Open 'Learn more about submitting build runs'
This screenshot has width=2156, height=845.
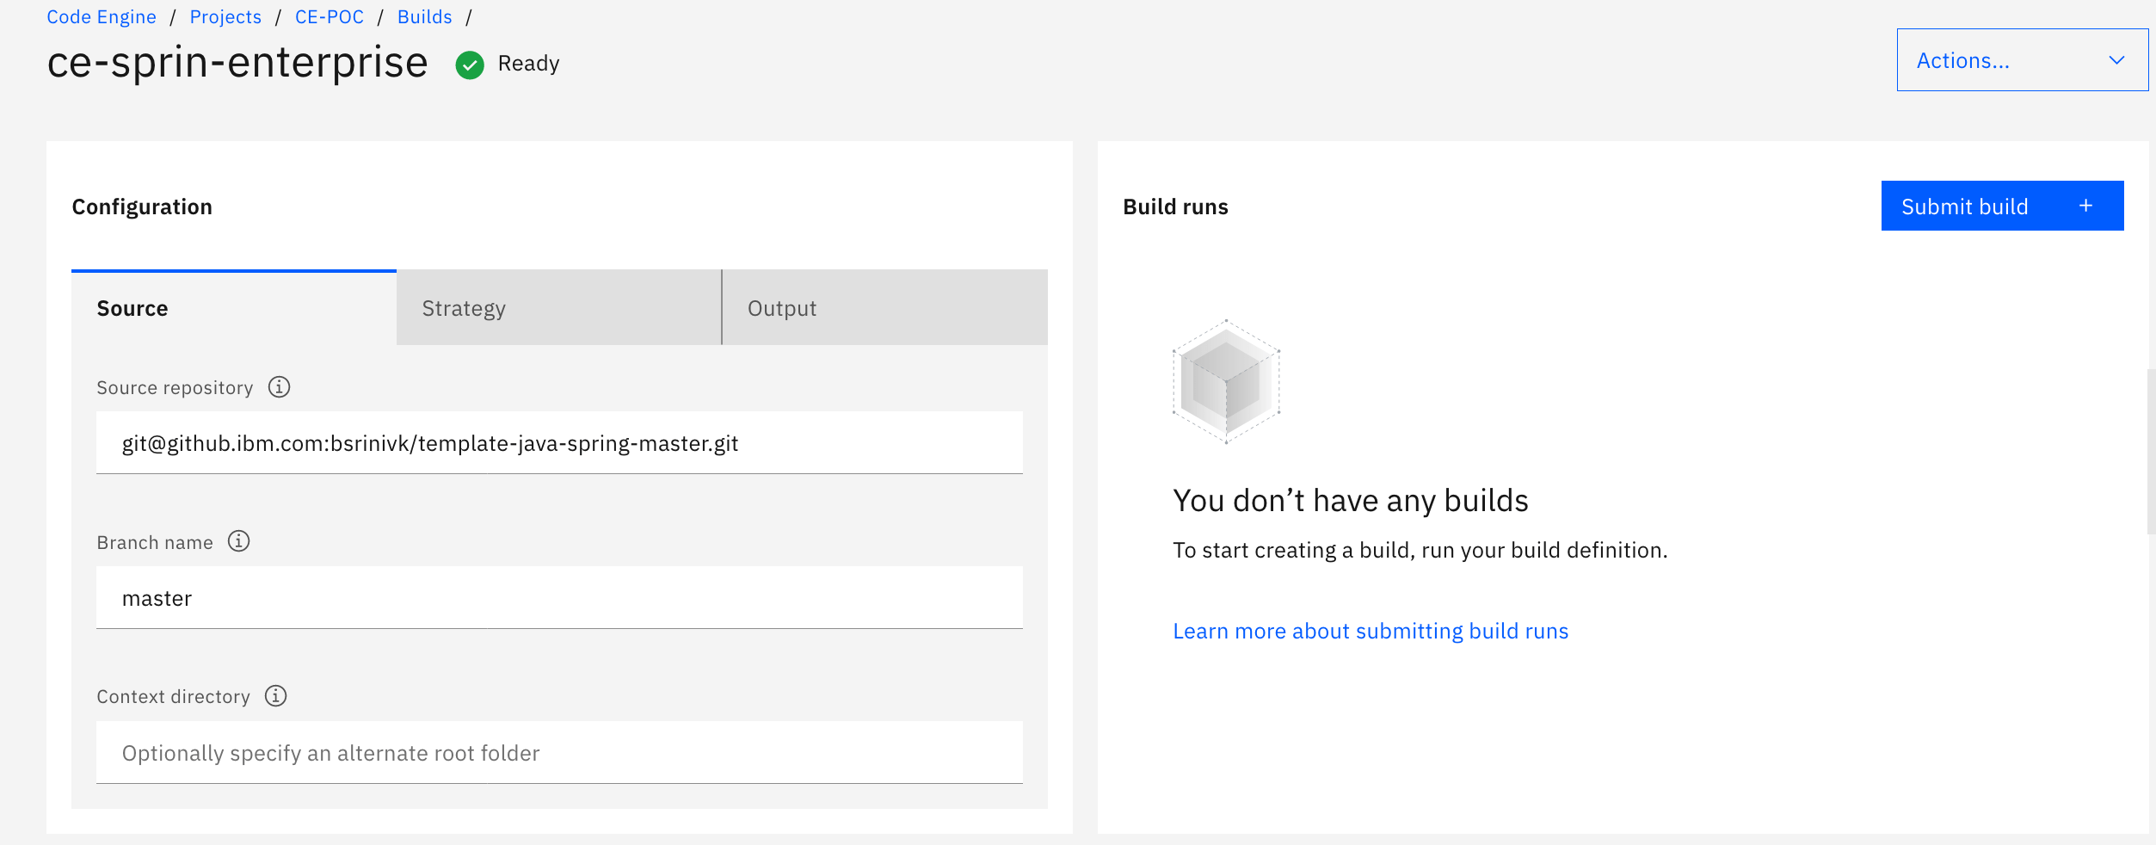pyautogui.click(x=1370, y=630)
